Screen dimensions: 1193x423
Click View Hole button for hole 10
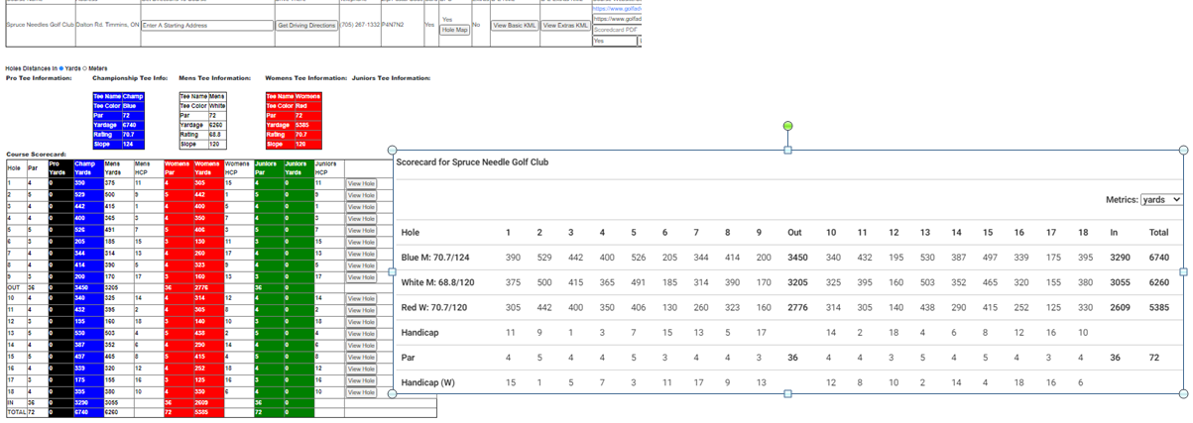click(x=361, y=298)
